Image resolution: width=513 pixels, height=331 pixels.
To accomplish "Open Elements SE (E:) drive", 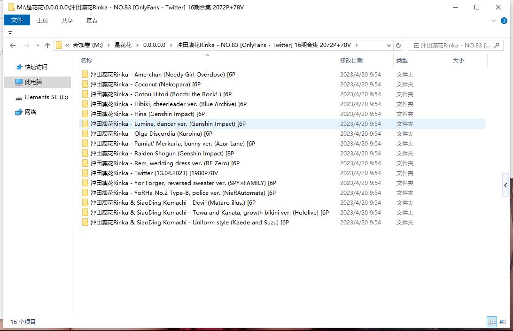I will click(46, 97).
